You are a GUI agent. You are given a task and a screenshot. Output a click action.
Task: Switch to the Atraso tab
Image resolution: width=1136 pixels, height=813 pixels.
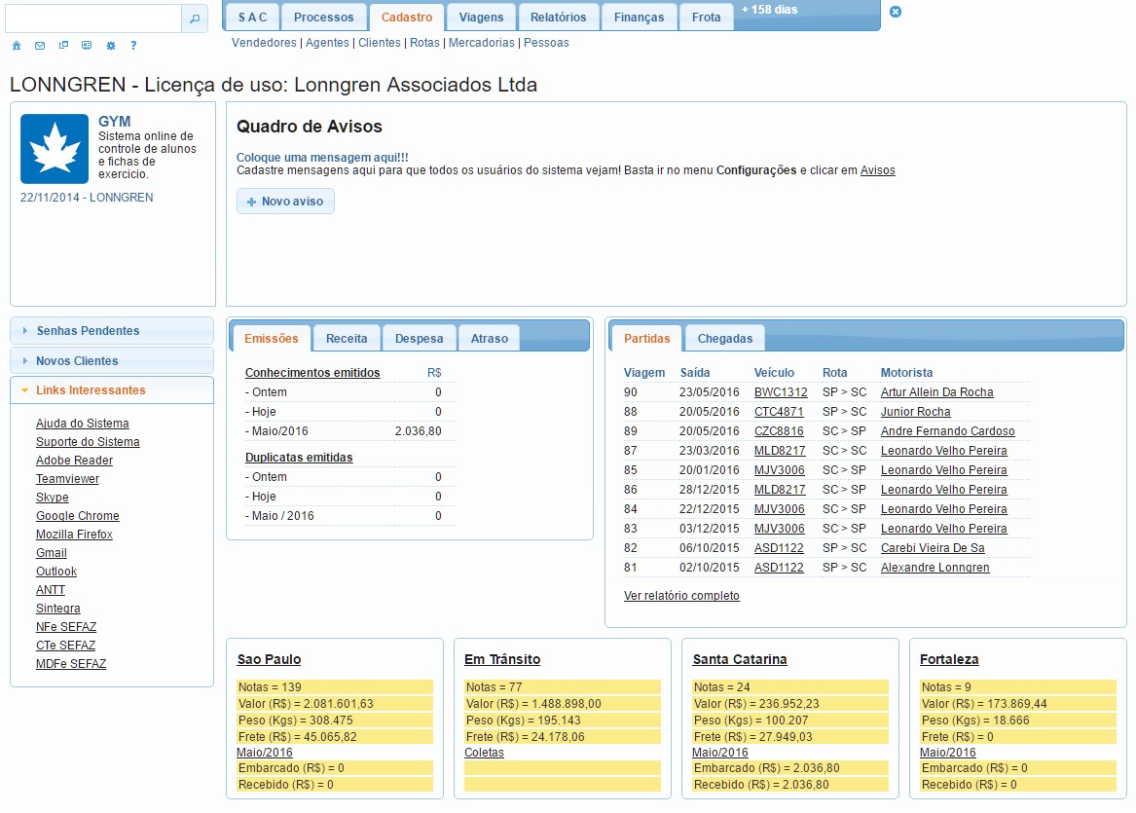[x=489, y=339]
